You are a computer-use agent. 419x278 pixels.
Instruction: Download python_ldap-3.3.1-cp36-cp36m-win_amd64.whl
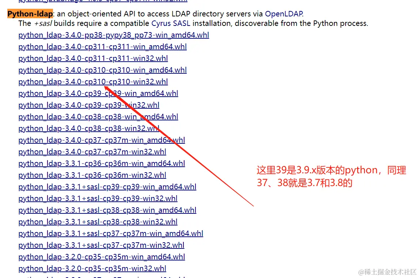[102, 163]
